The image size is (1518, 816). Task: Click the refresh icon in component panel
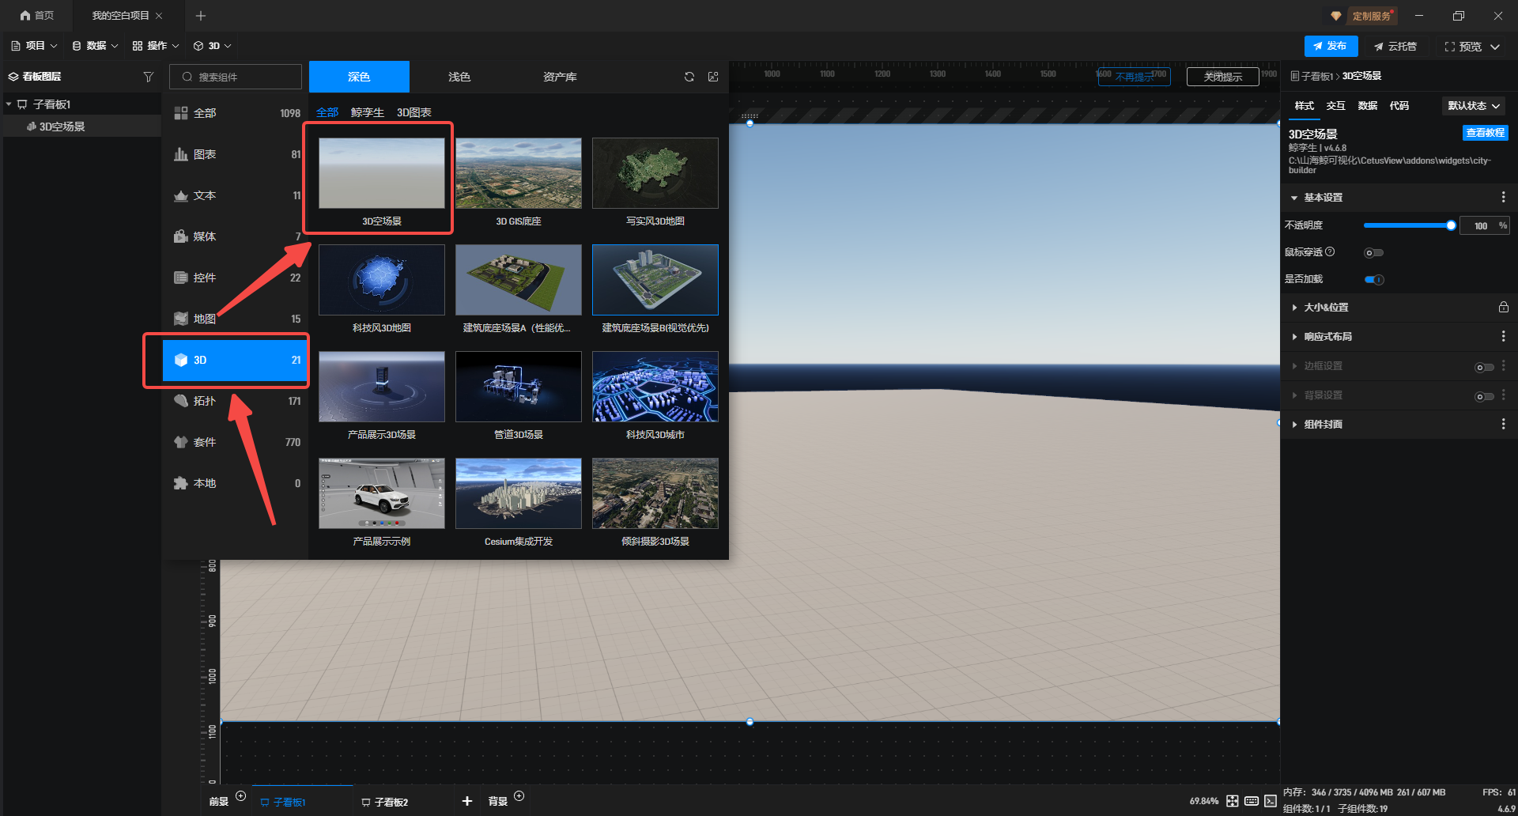click(x=689, y=77)
